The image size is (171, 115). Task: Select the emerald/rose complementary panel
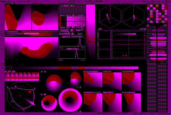tap(131, 102)
